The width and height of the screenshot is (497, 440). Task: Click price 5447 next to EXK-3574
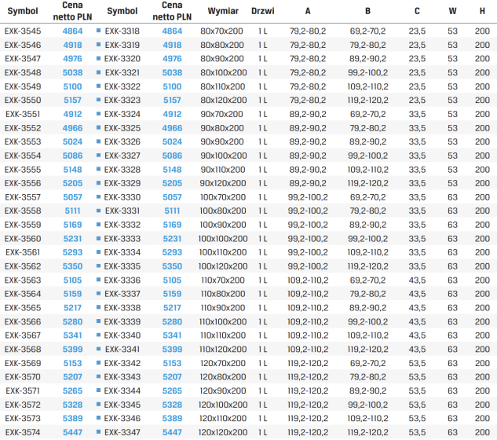(x=72, y=433)
